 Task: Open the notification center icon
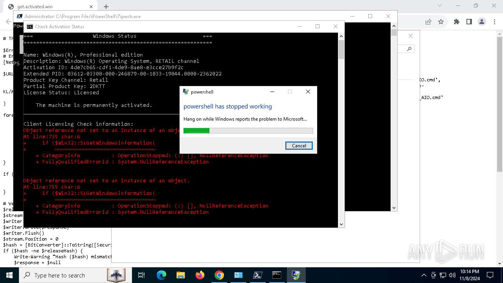pyautogui.click(x=490, y=275)
